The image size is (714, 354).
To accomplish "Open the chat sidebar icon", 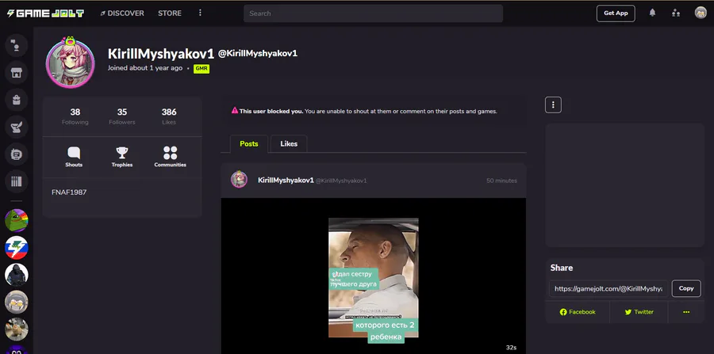I will 17,45.
